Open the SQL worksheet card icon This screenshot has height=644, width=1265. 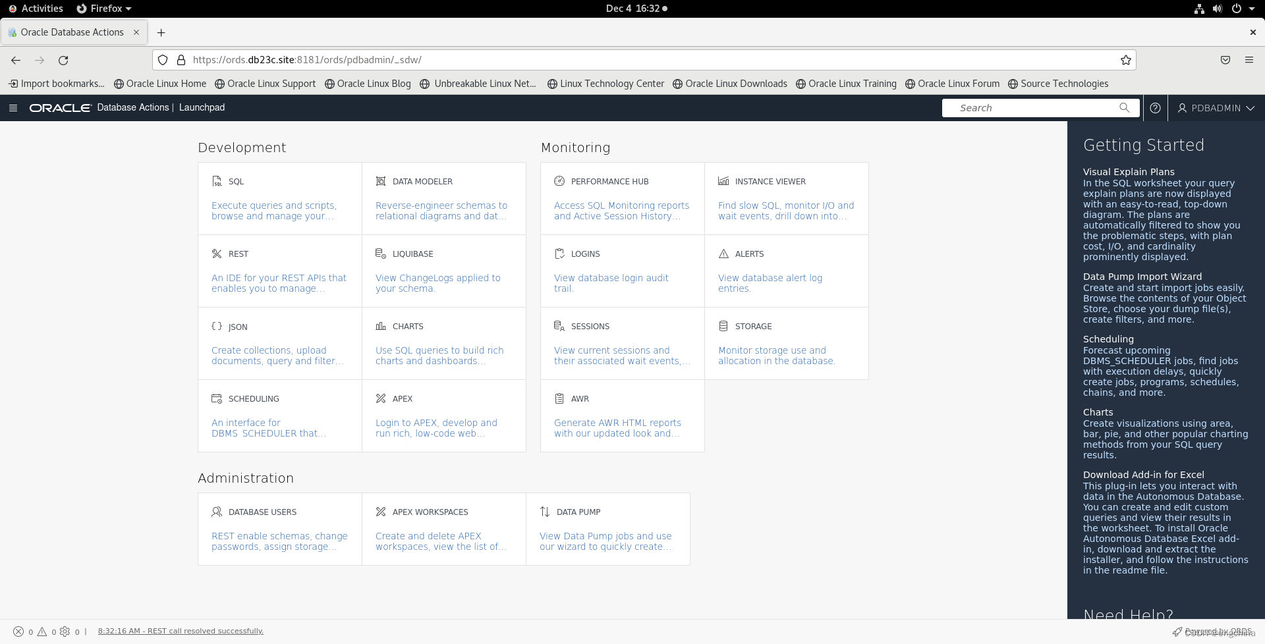coord(217,181)
